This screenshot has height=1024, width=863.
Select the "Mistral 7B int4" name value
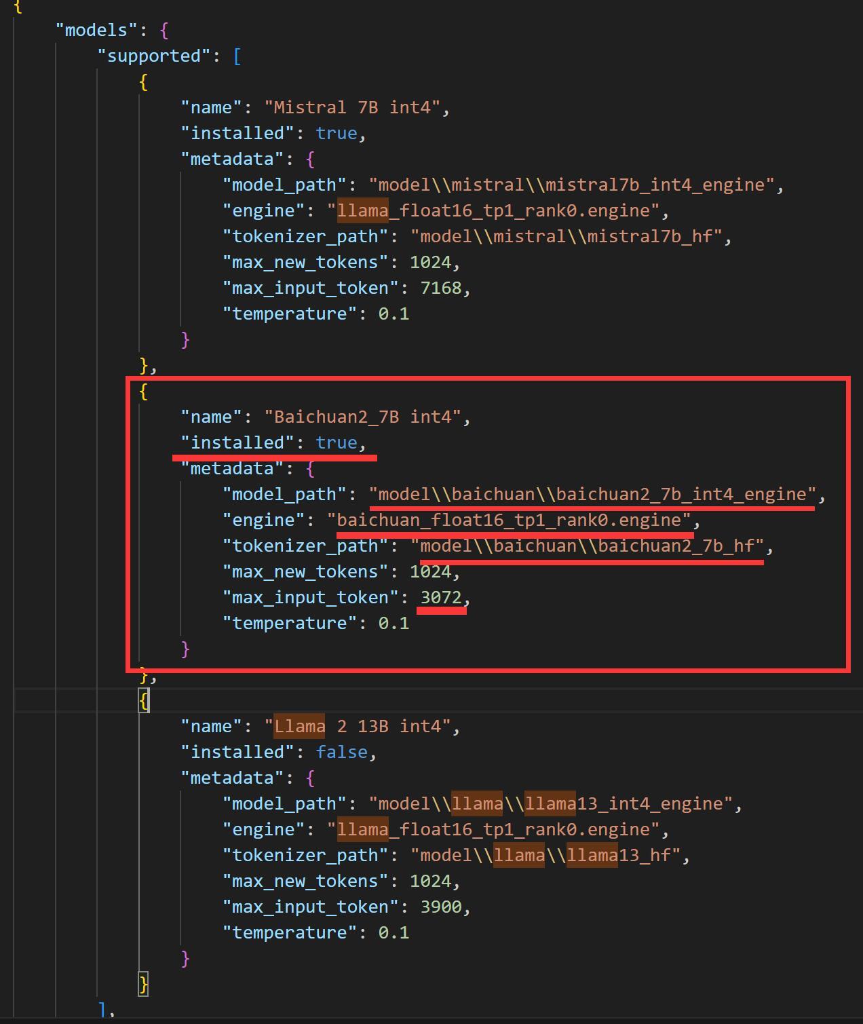coord(352,107)
